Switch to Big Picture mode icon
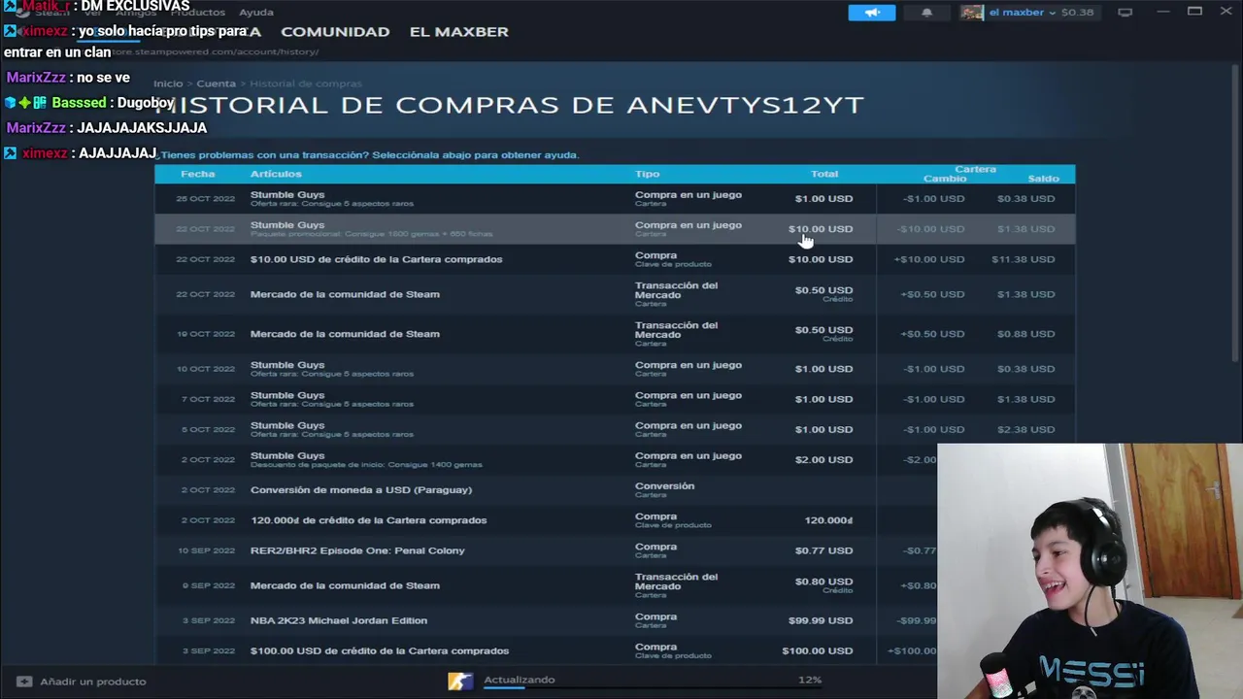Viewport: 1243px width, 699px height. (x=1125, y=13)
